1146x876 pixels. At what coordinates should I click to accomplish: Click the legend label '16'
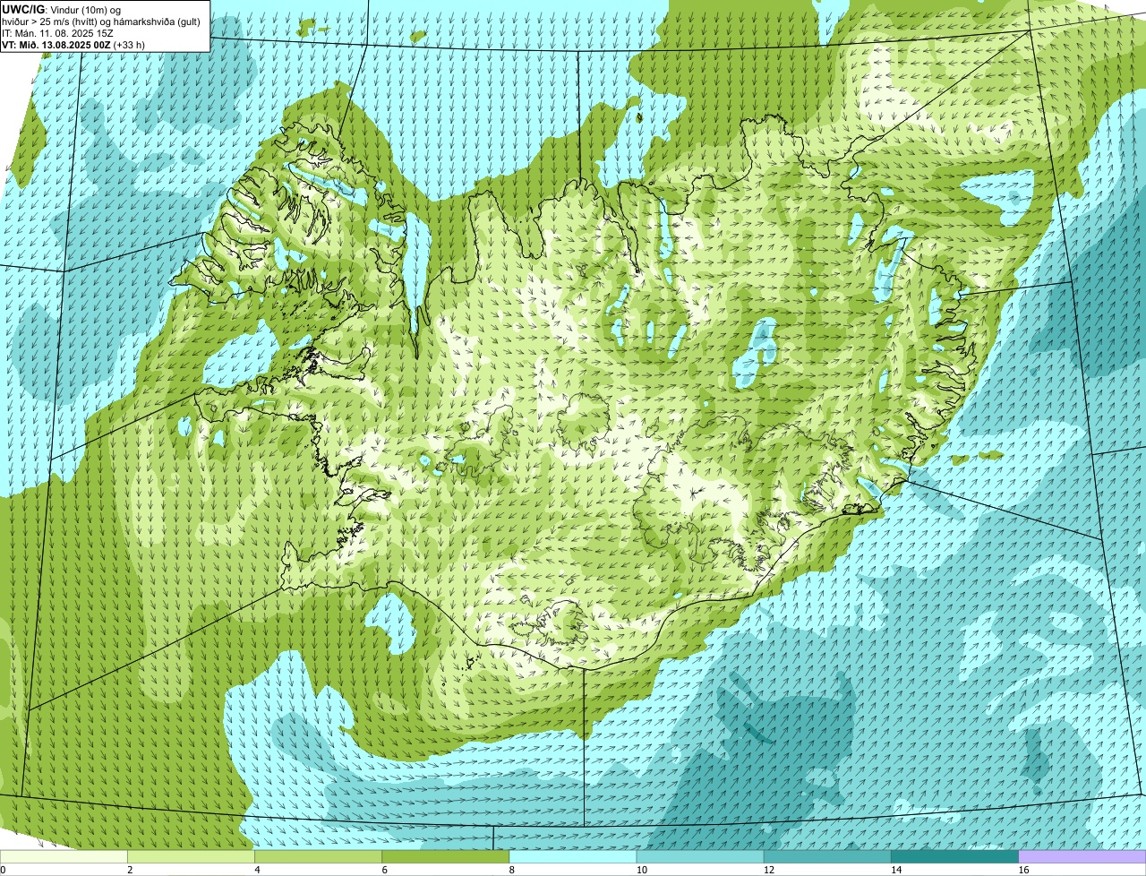tap(1023, 870)
